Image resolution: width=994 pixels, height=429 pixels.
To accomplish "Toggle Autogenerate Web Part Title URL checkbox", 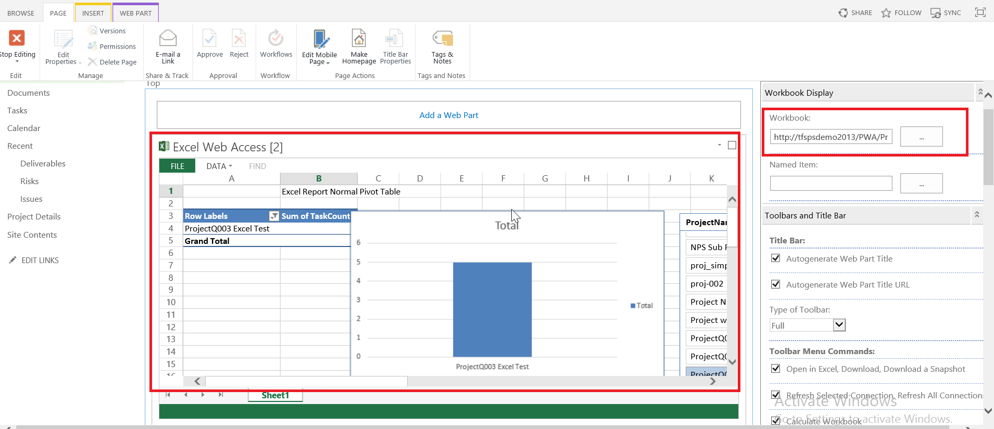I will [x=776, y=284].
